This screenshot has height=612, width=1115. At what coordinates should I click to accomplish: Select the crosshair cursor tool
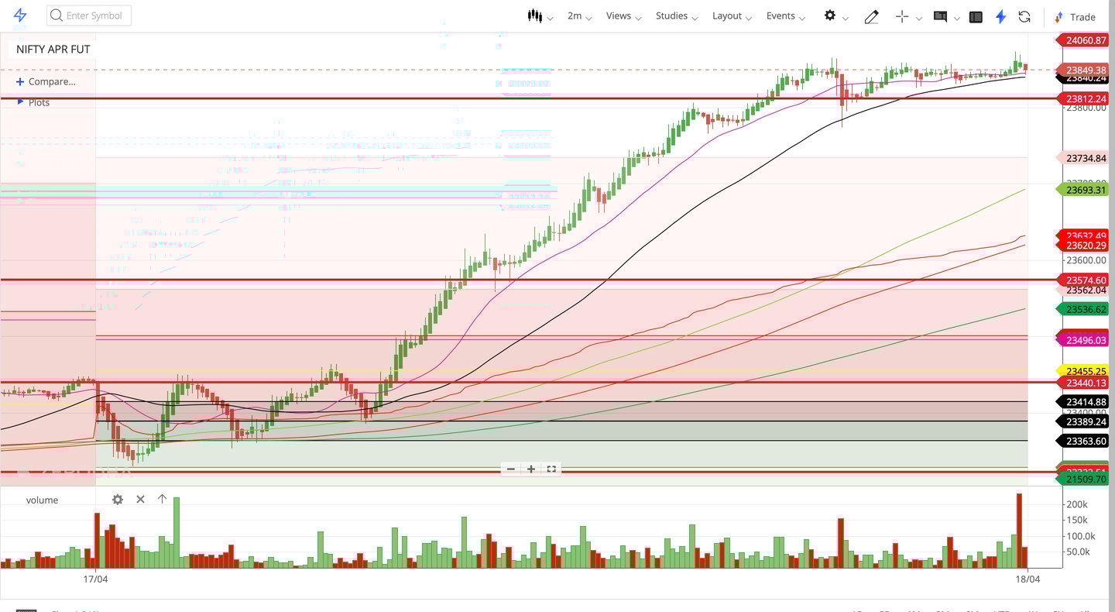click(x=901, y=16)
